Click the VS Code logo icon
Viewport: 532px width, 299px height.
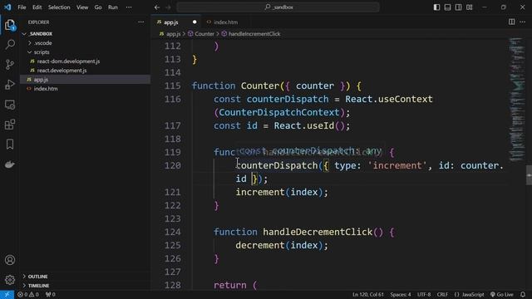coord(7,7)
